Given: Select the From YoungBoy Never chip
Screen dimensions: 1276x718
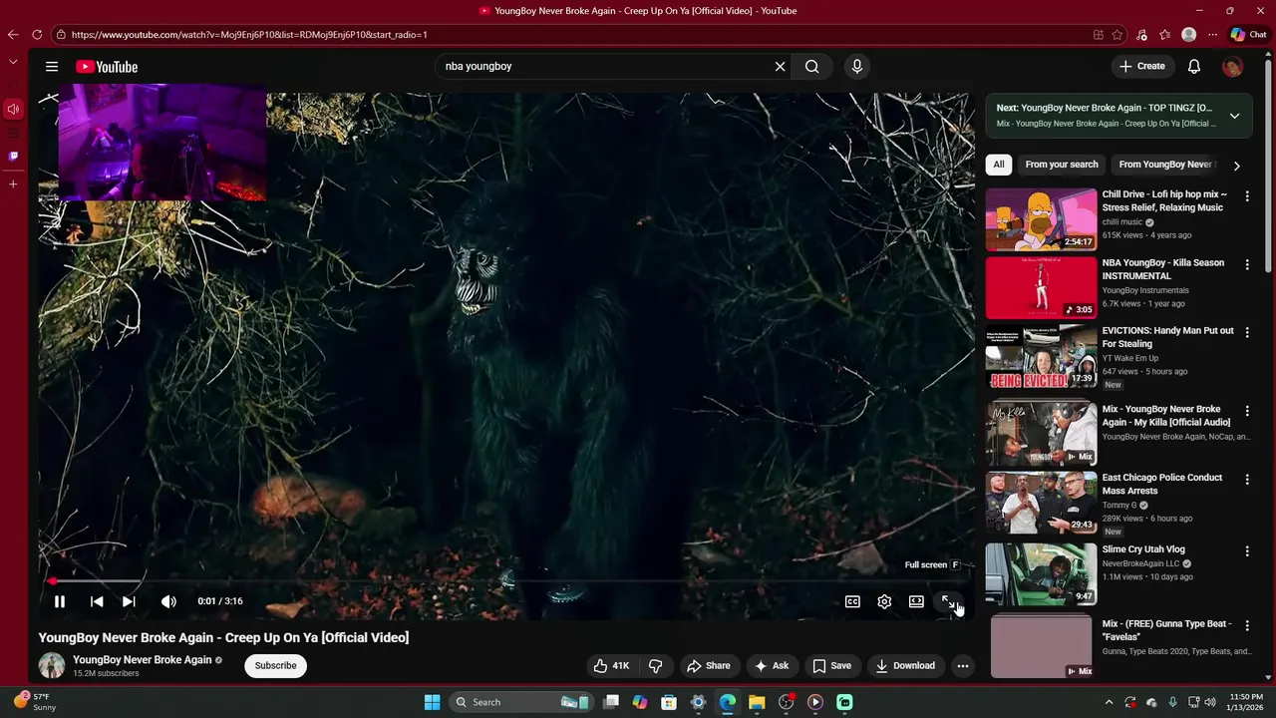Looking at the screenshot, I should pyautogui.click(x=1164, y=165).
